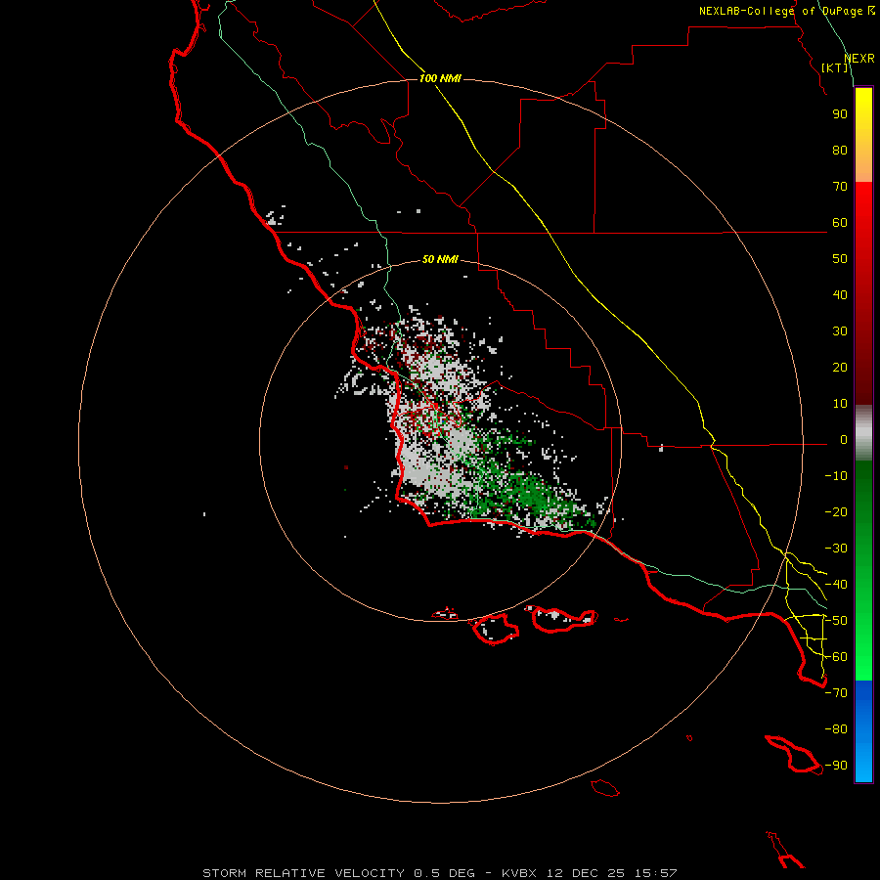Click the 10 value on the velocity scale
The height and width of the screenshot is (880, 880).
840,404
